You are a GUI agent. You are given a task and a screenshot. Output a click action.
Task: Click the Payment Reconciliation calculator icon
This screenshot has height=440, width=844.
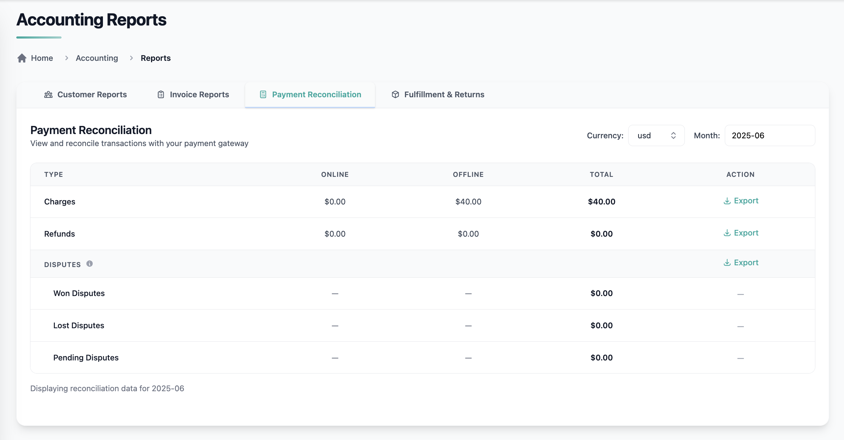tap(263, 94)
